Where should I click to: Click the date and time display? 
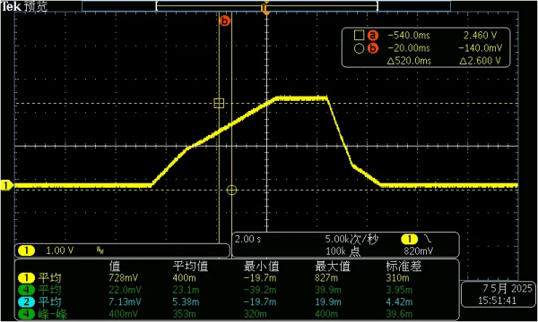(x=498, y=294)
